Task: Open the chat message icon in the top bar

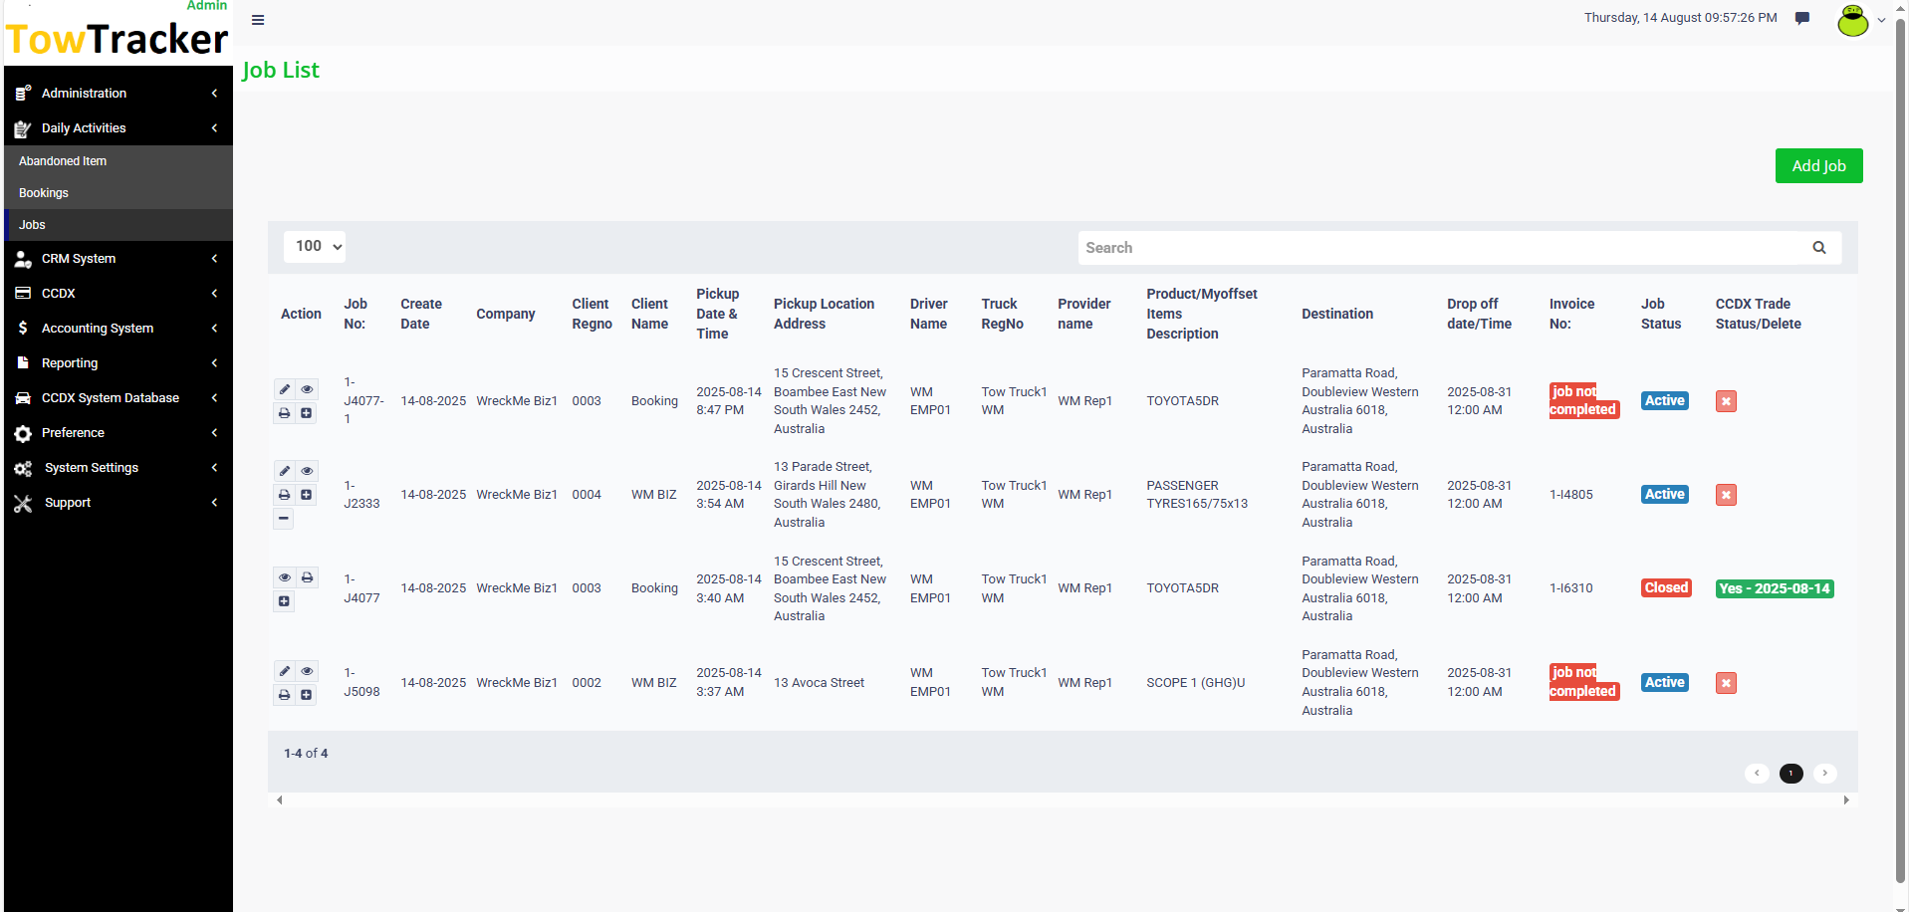Action: [1802, 18]
